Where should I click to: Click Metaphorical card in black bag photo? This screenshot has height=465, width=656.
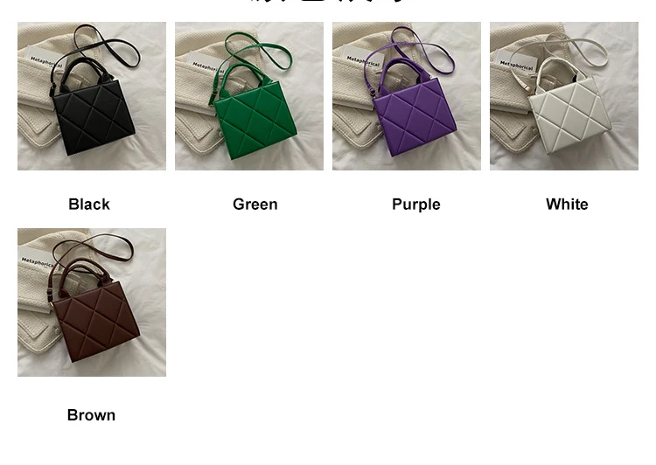tap(45, 62)
